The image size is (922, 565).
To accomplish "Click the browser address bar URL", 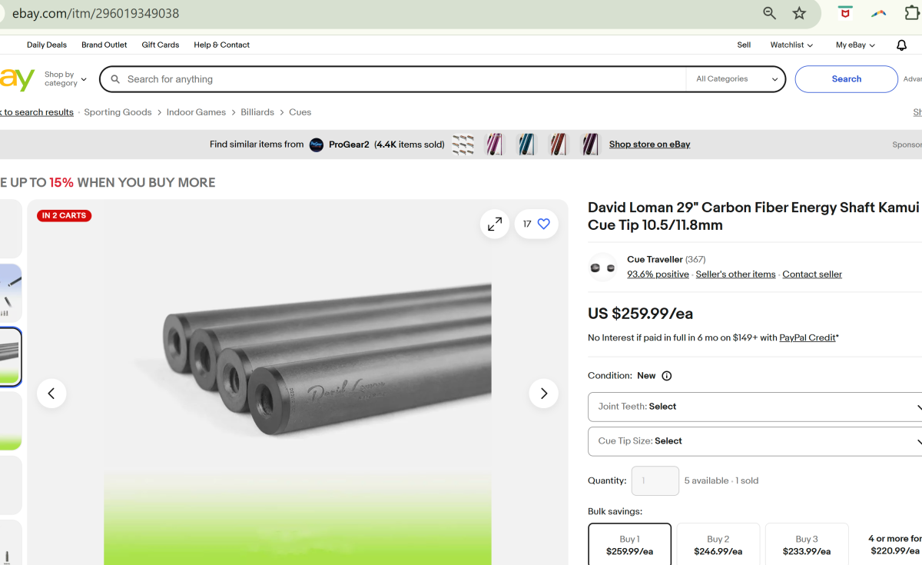I will (x=97, y=13).
